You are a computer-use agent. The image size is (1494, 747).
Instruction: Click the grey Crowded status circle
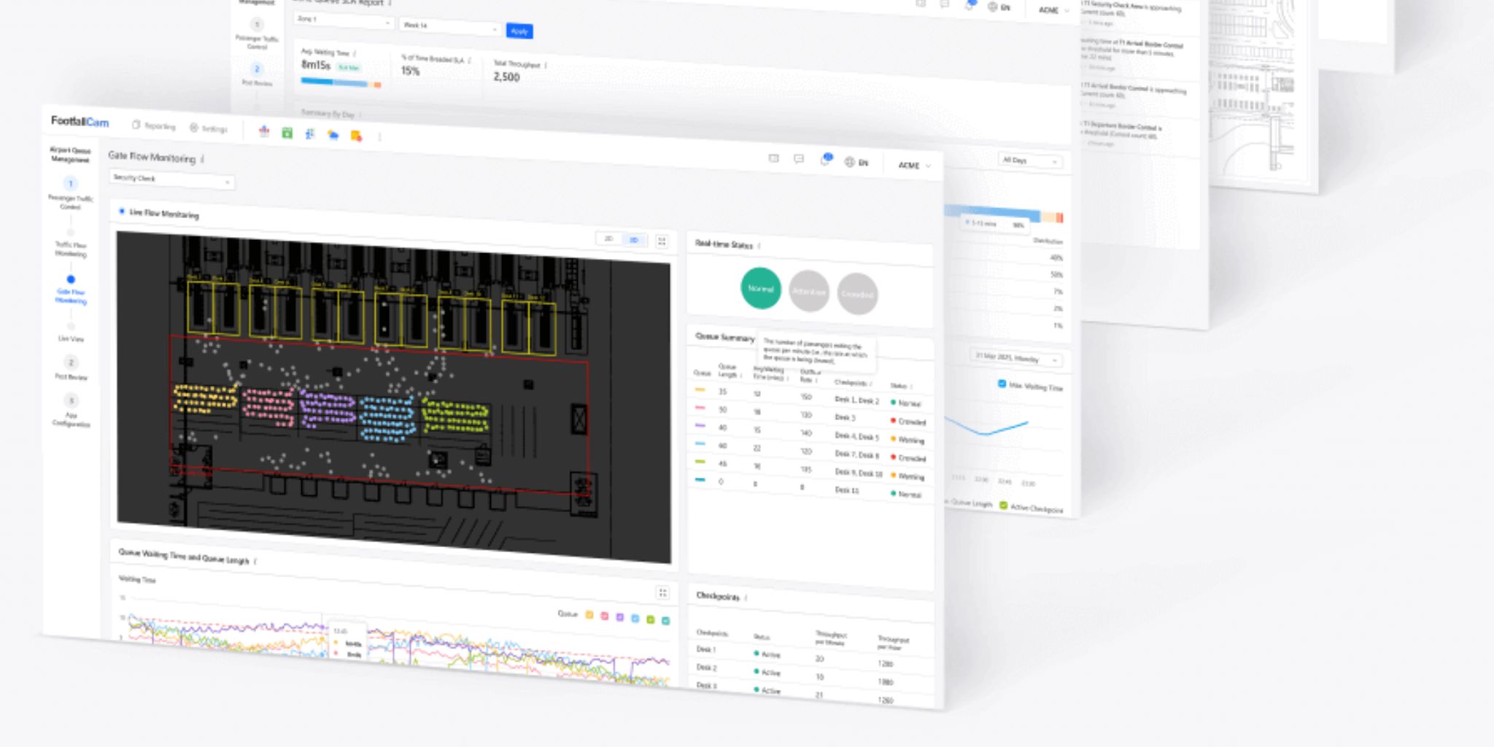(857, 294)
